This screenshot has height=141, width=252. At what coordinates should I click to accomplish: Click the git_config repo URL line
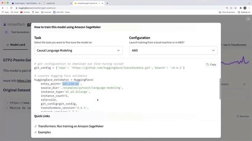(x=109, y=68)
